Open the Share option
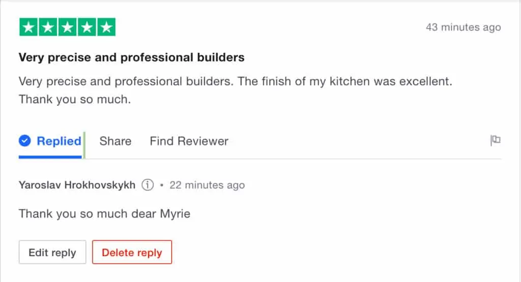 [x=115, y=141]
